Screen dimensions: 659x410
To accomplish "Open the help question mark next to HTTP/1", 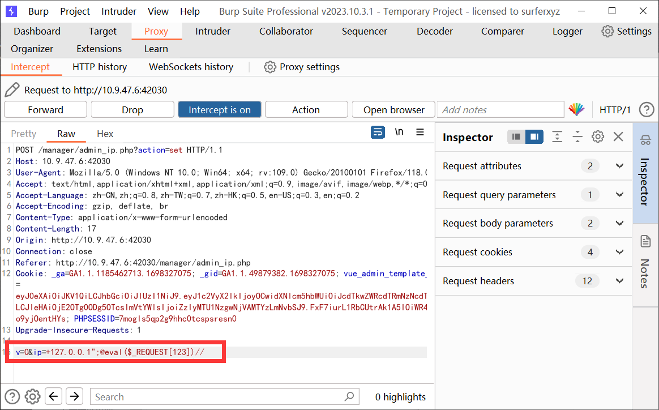I will 647,110.
